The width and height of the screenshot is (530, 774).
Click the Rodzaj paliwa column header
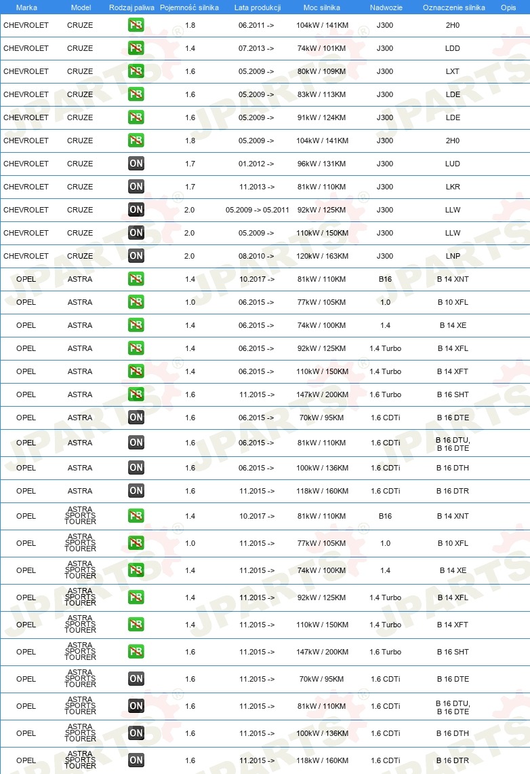pos(131,7)
